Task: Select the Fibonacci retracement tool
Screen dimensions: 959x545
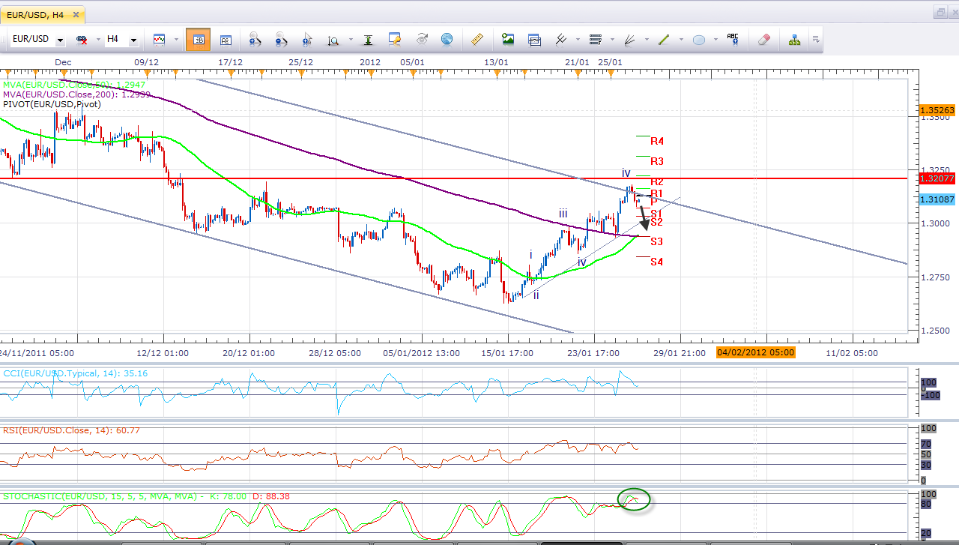Action: [596, 40]
